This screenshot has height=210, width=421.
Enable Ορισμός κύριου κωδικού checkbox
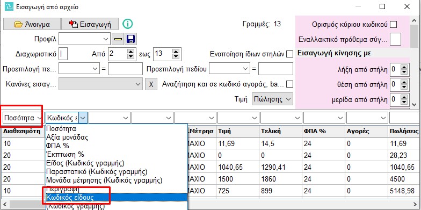393,25
